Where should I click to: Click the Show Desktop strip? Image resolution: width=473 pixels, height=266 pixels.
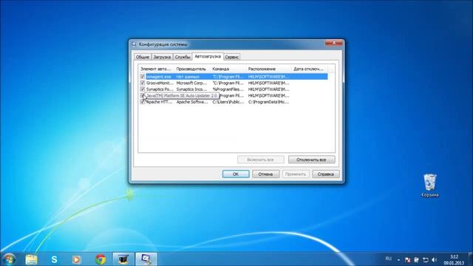tap(471, 259)
